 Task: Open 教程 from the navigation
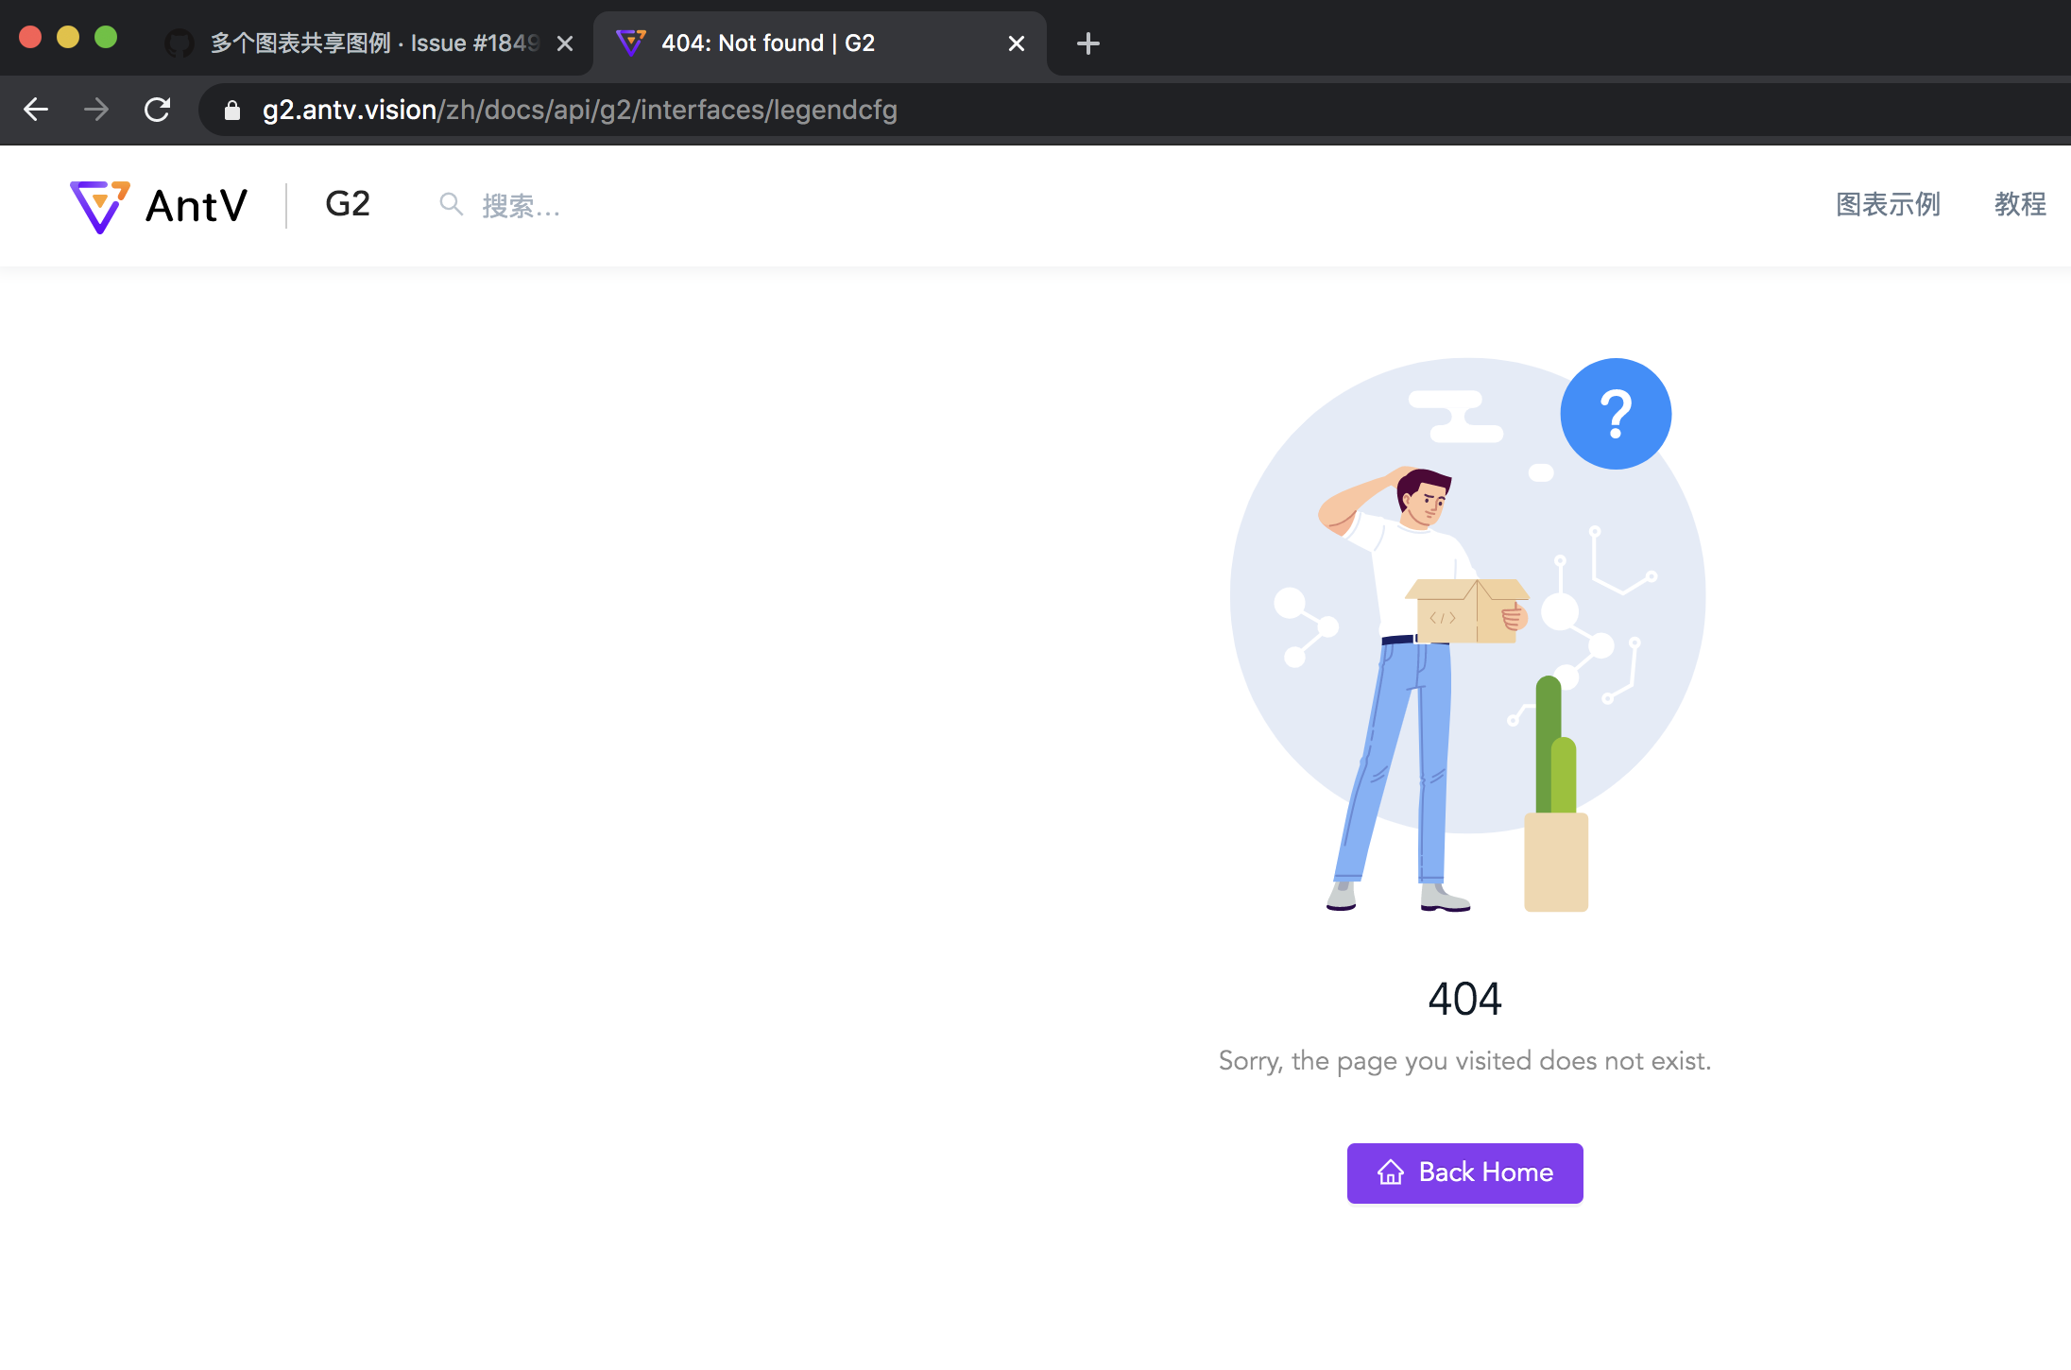pos(2021,205)
